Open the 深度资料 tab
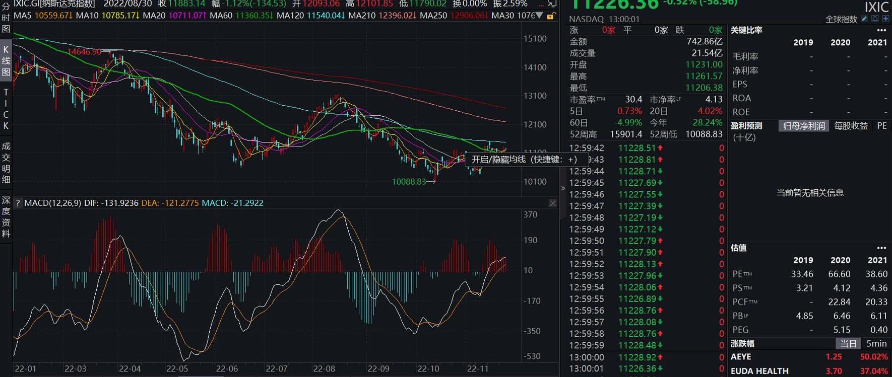 coord(6,217)
